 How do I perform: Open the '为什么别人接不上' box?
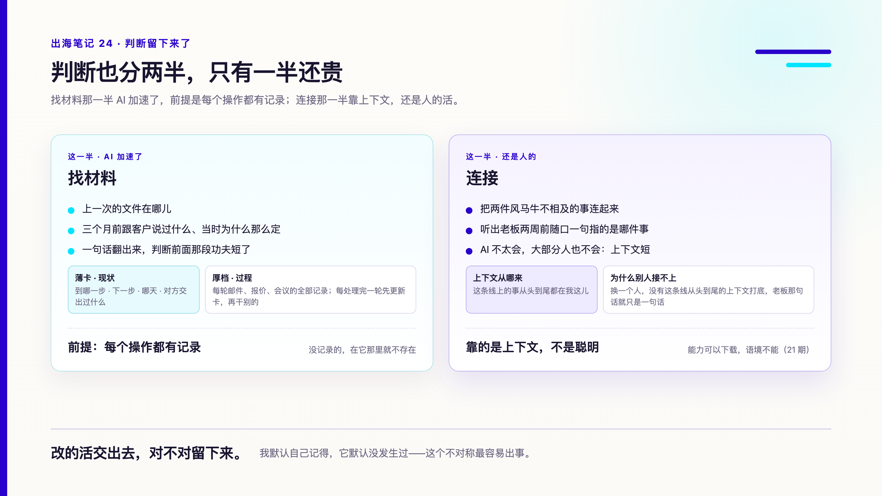click(x=708, y=290)
